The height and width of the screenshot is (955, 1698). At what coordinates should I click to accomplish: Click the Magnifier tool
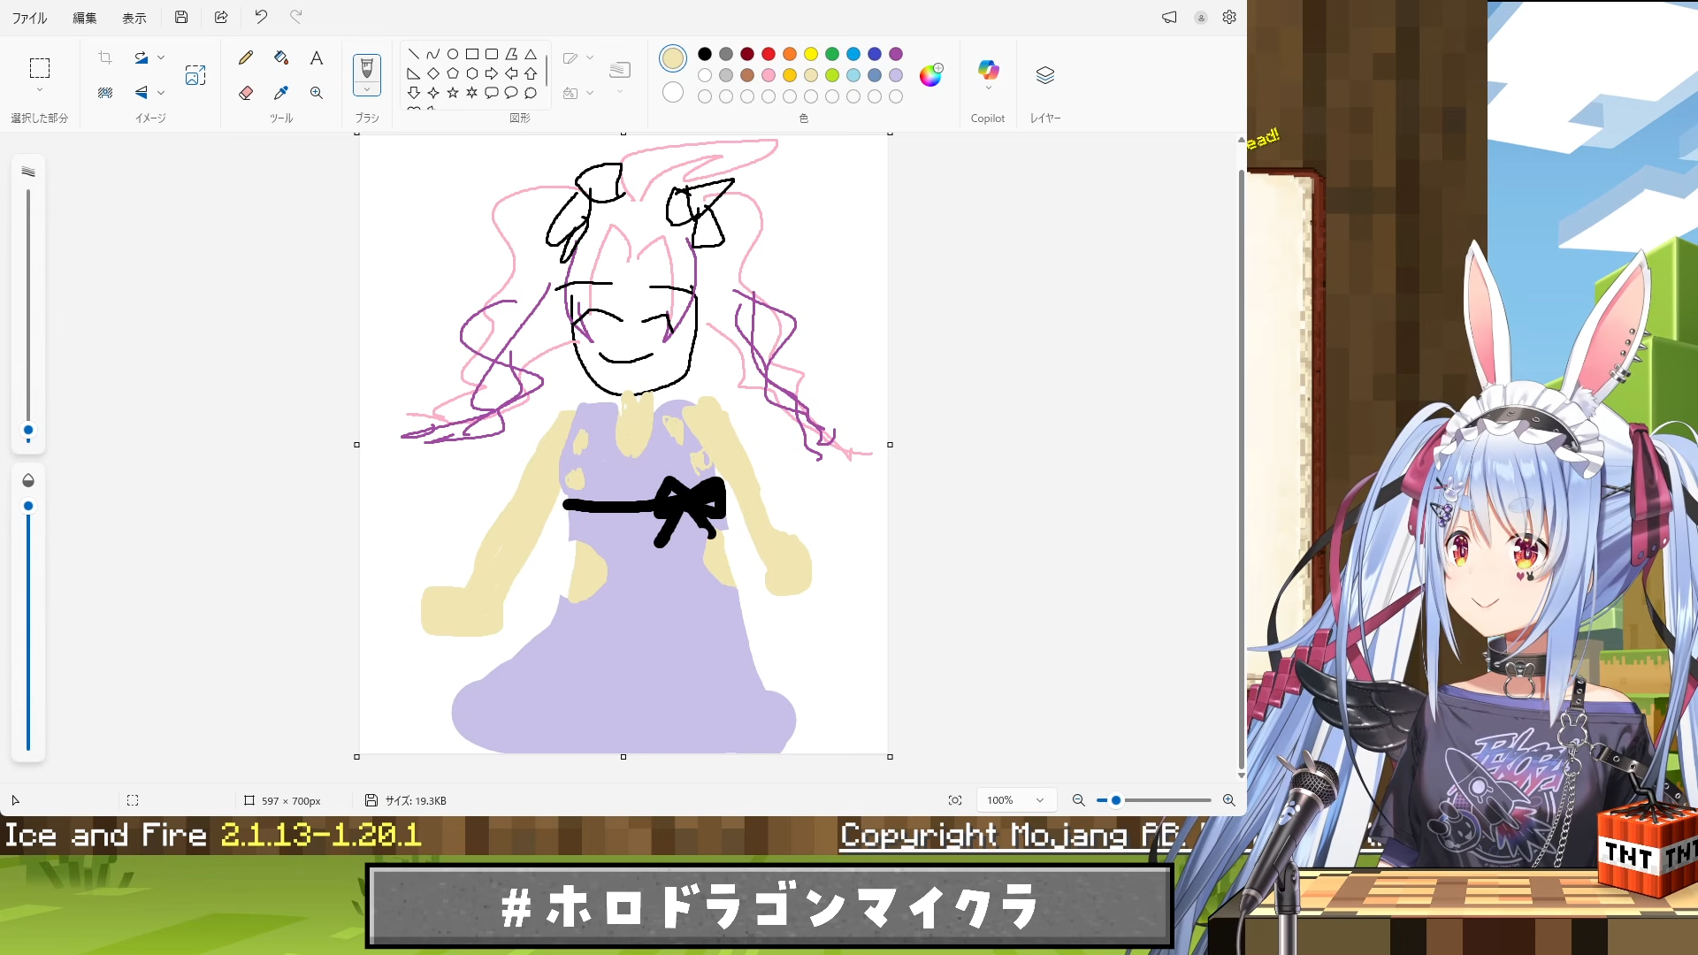point(316,93)
